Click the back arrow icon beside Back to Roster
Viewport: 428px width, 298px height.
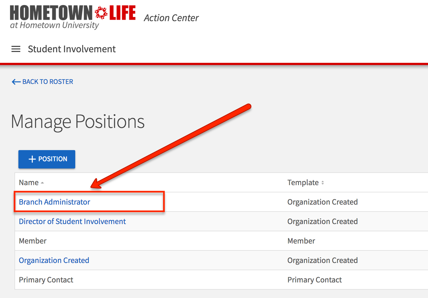[16, 82]
